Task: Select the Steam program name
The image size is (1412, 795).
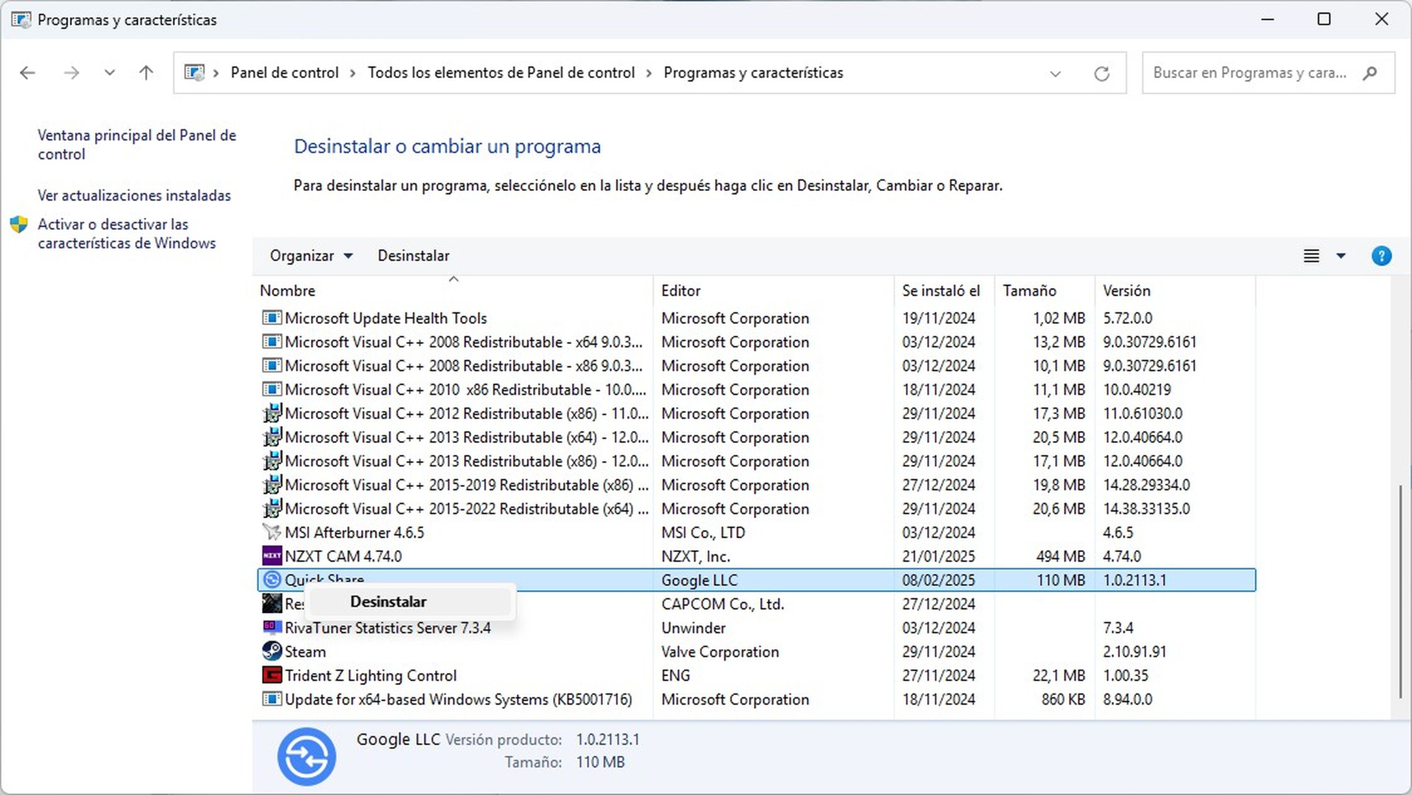Action: point(305,652)
